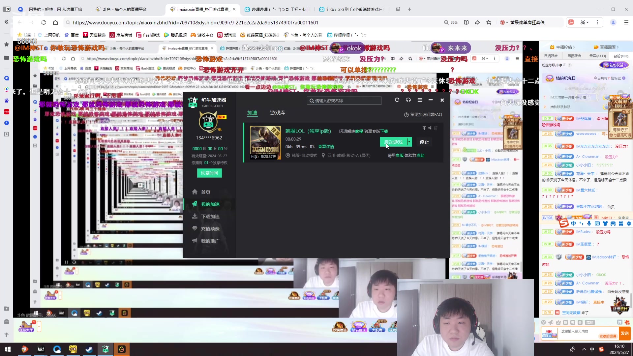Open the 鲜牛加速器 hamburger menu icon

[x=420, y=100]
